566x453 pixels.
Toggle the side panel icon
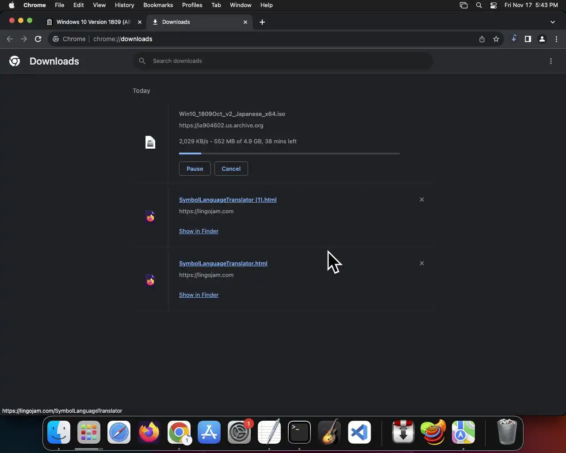pos(528,39)
